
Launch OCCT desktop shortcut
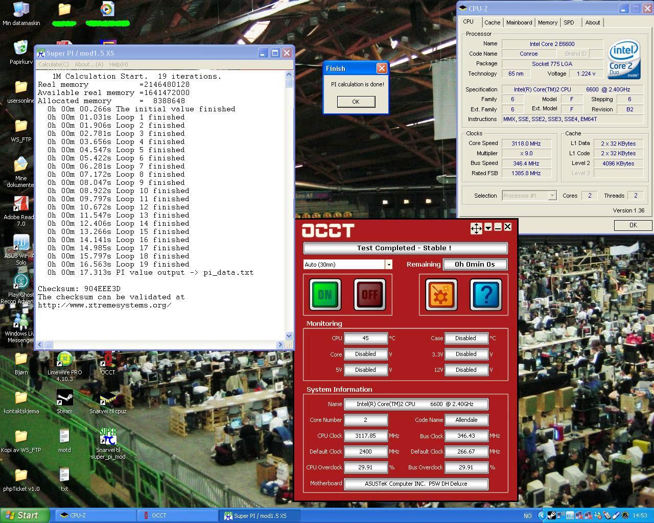tap(108, 363)
